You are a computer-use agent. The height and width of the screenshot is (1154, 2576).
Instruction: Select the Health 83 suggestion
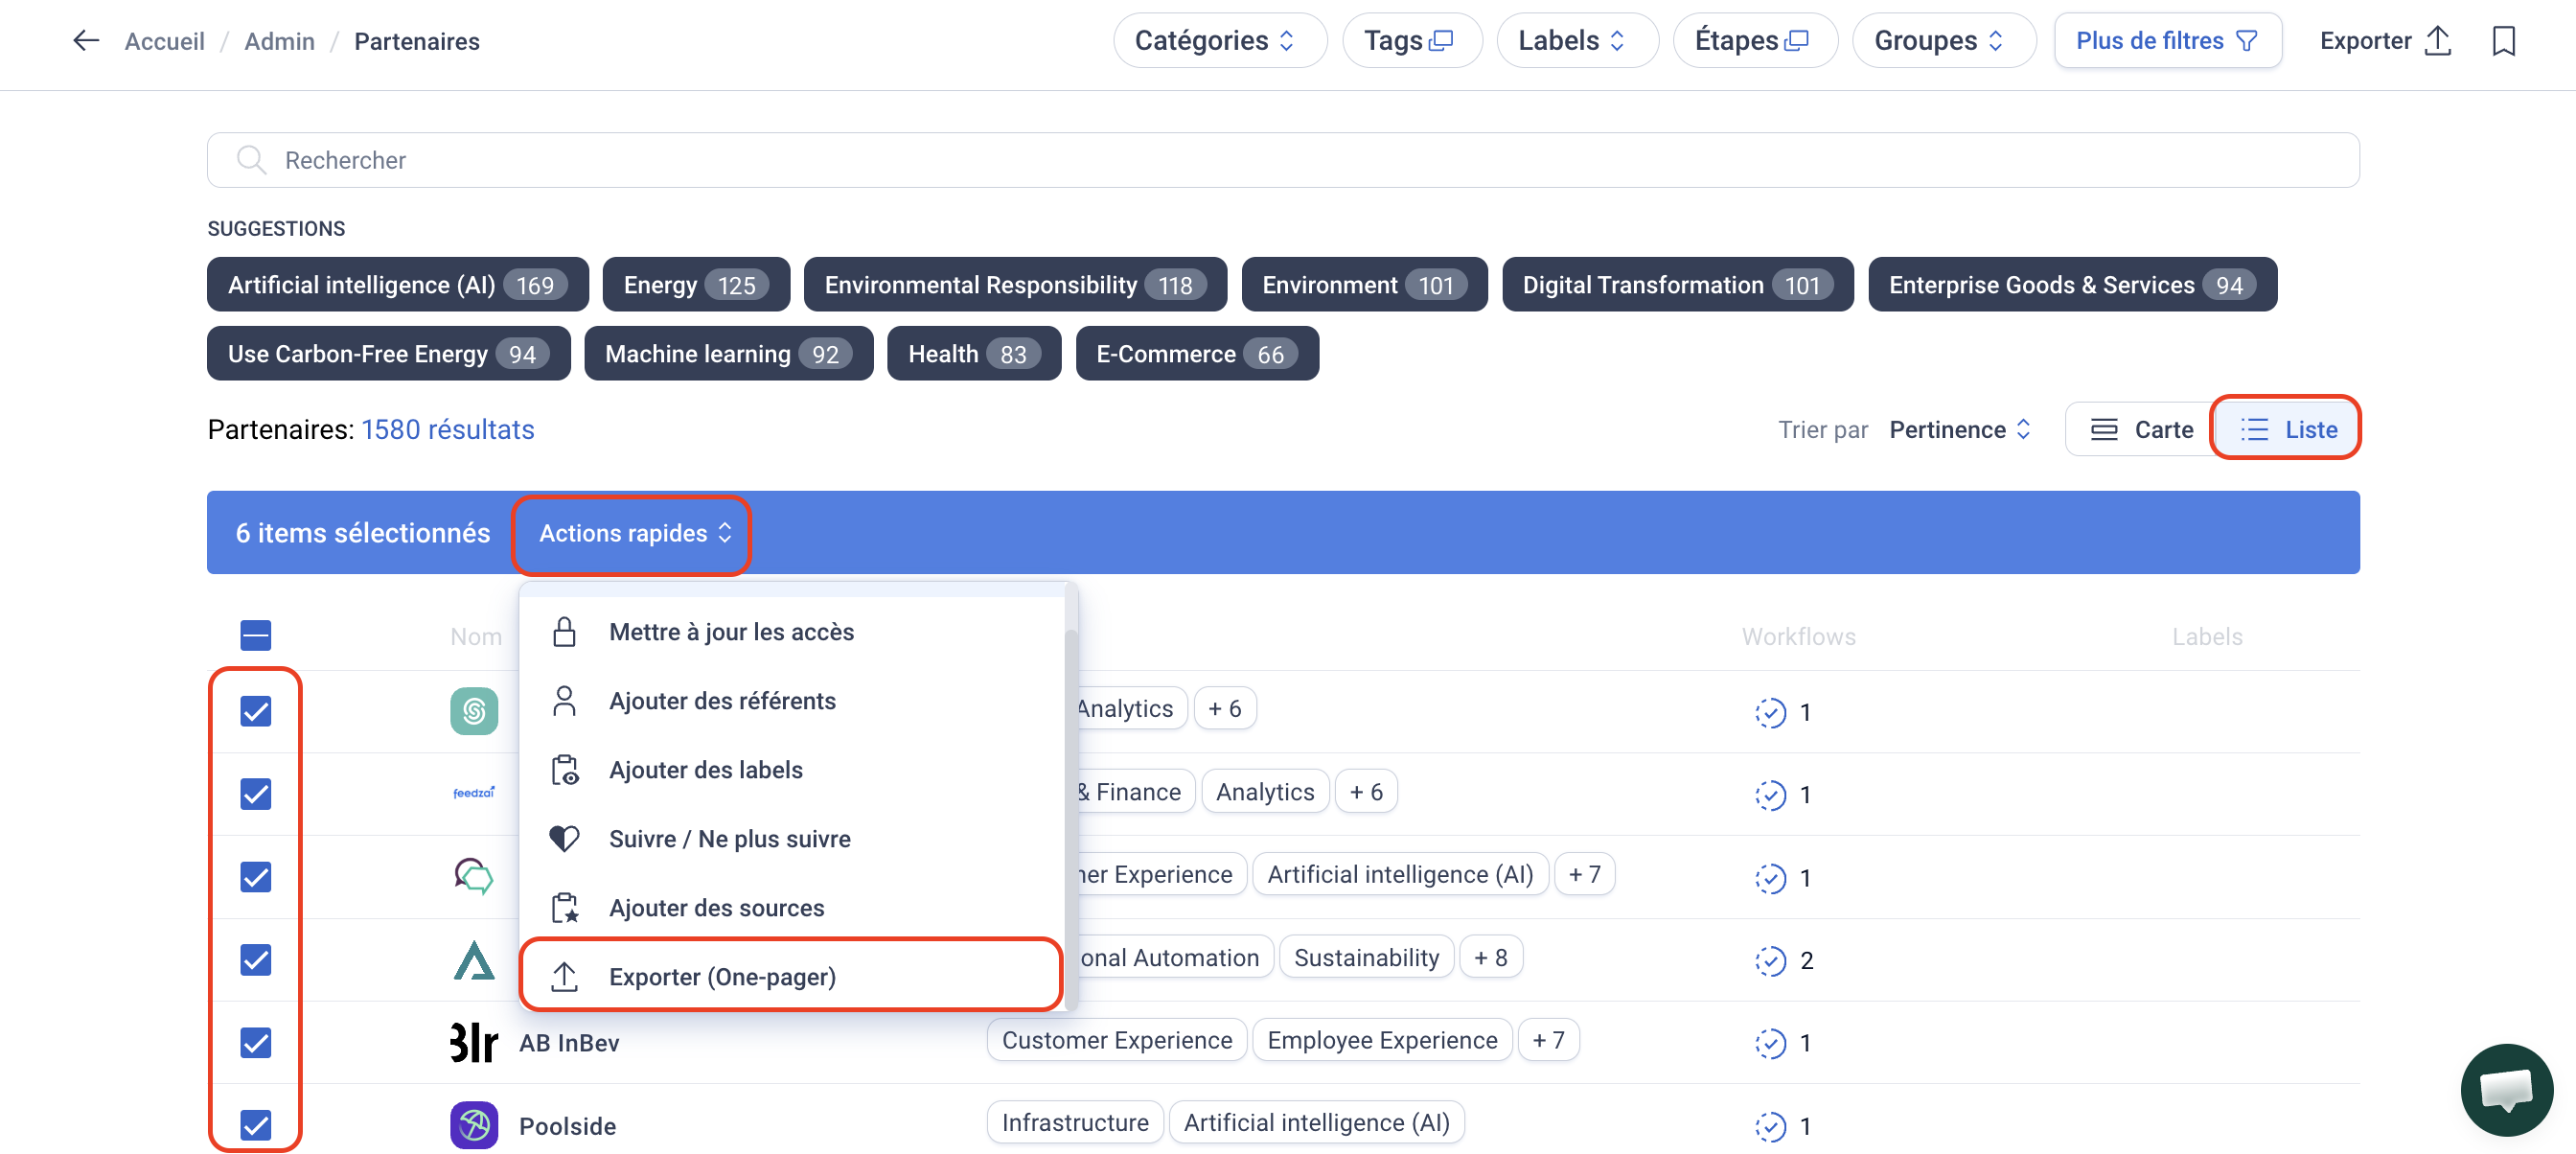coord(973,354)
